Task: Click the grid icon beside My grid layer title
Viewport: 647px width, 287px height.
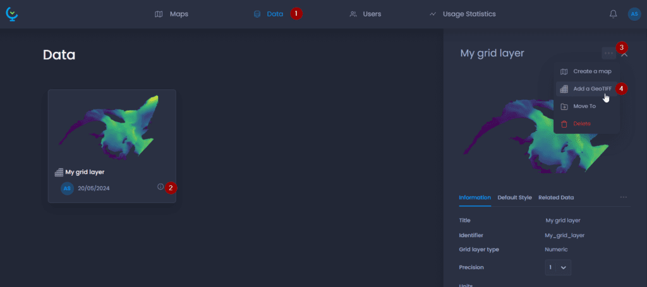Action: point(59,172)
